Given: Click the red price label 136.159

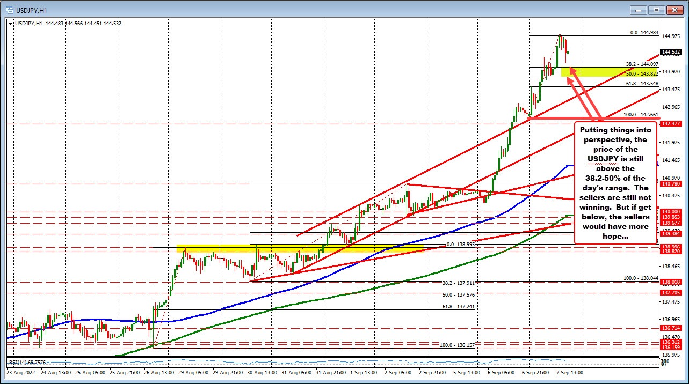Looking at the screenshot, I should pos(672,347).
